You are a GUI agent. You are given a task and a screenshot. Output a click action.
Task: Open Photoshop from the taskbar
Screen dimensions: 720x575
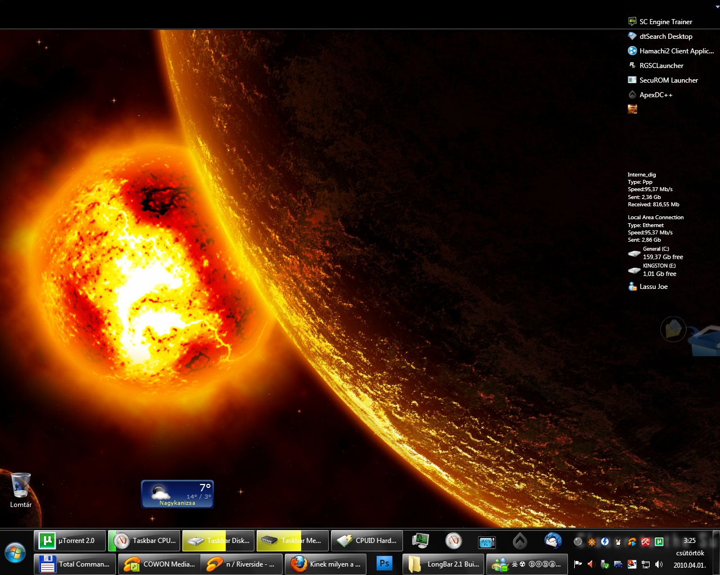[384, 564]
